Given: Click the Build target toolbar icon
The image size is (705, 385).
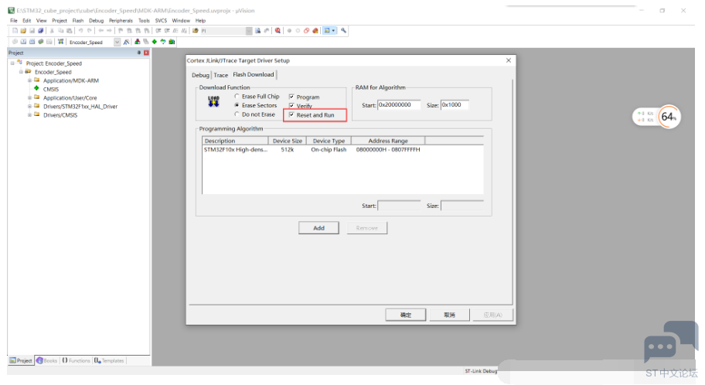Looking at the screenshot, I should click(23, 42).
